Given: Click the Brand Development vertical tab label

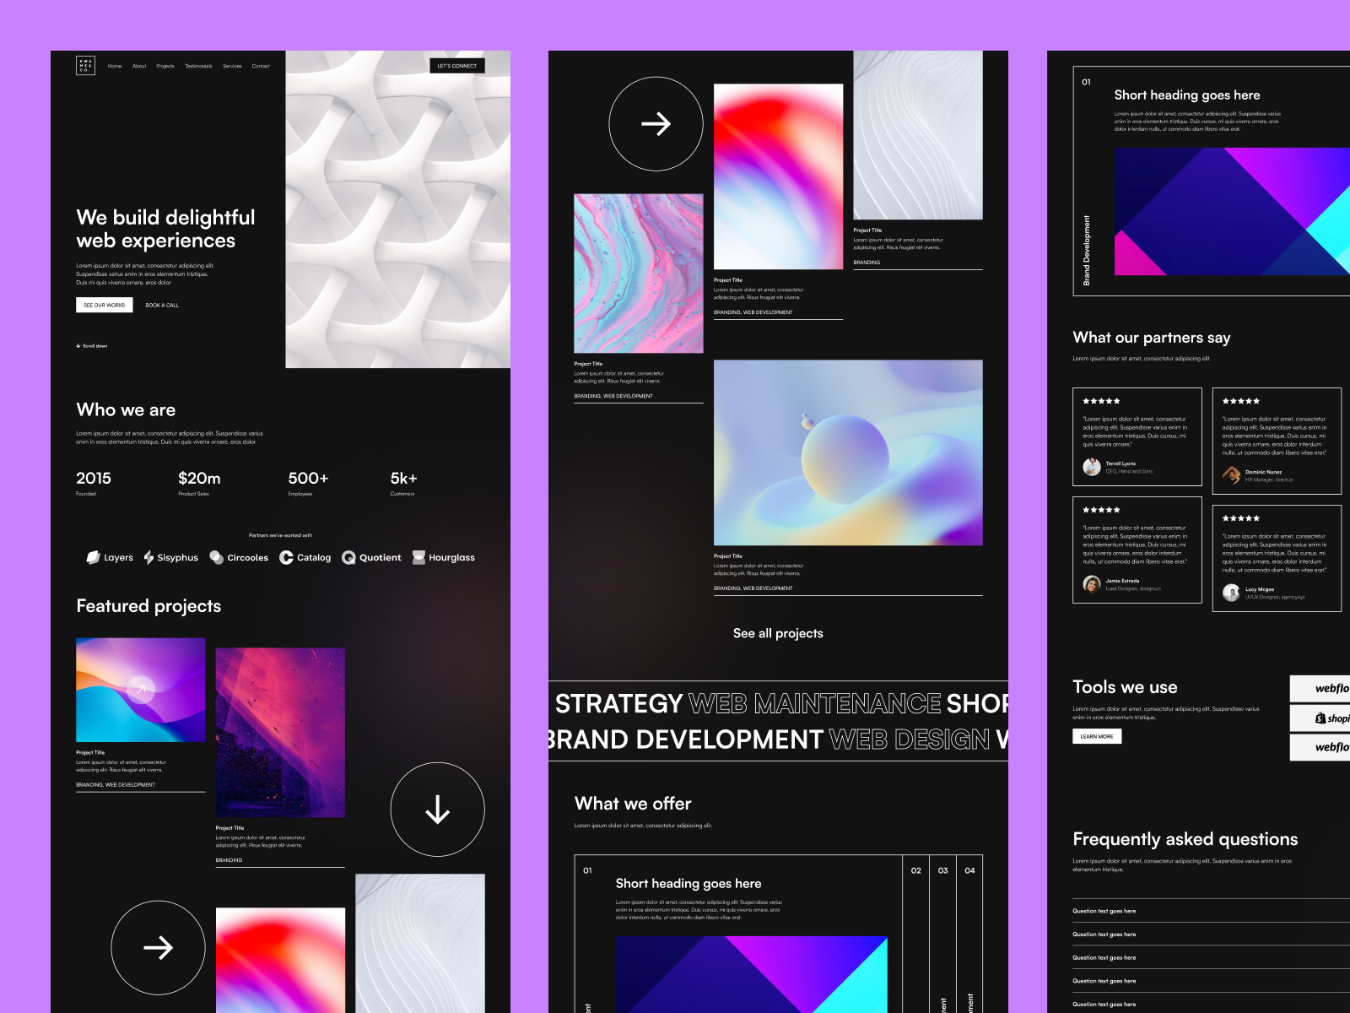Looking at the screenshot, I should pyautogui.click(x=1087, y=250).
